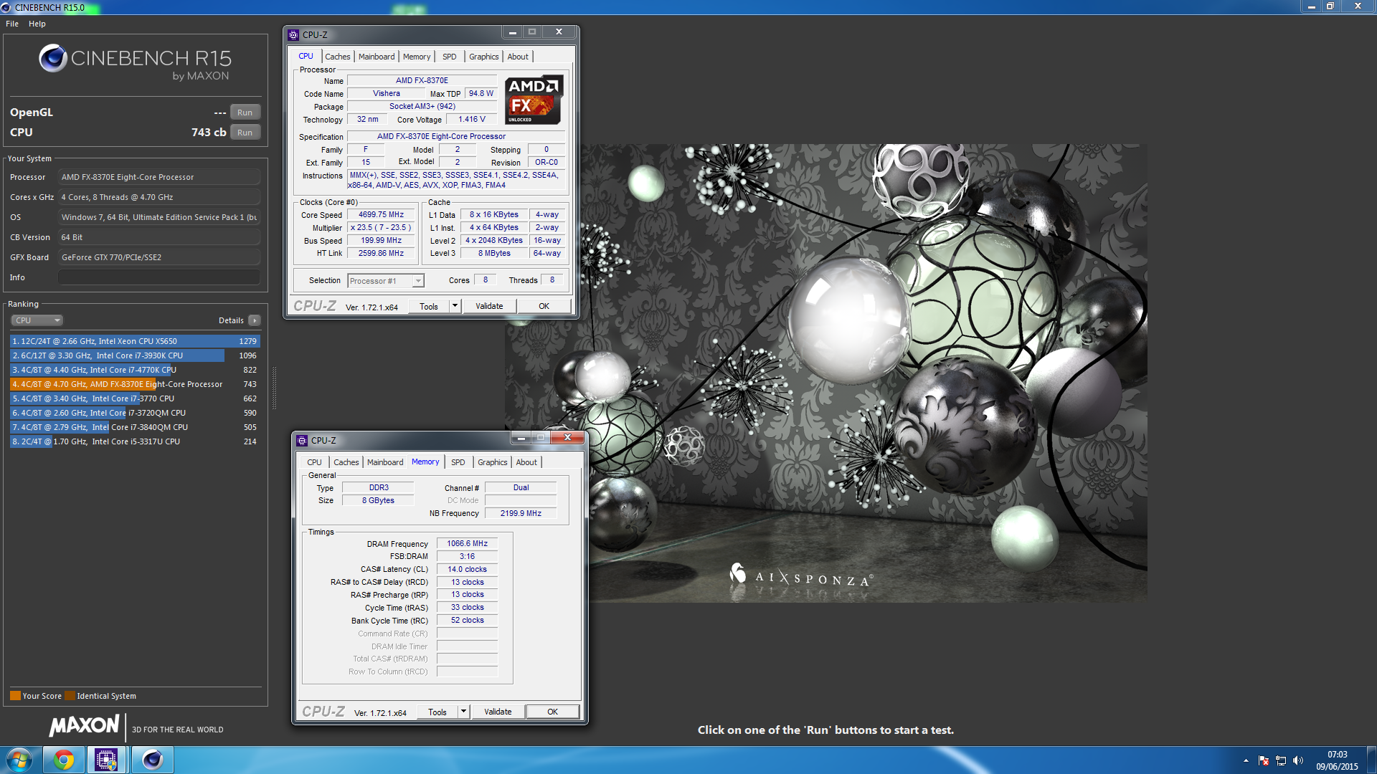Open Cinebench from the taskbar
Image resolution: width=1377 pixels, height=774 pixels.
[x=153, y=760]
